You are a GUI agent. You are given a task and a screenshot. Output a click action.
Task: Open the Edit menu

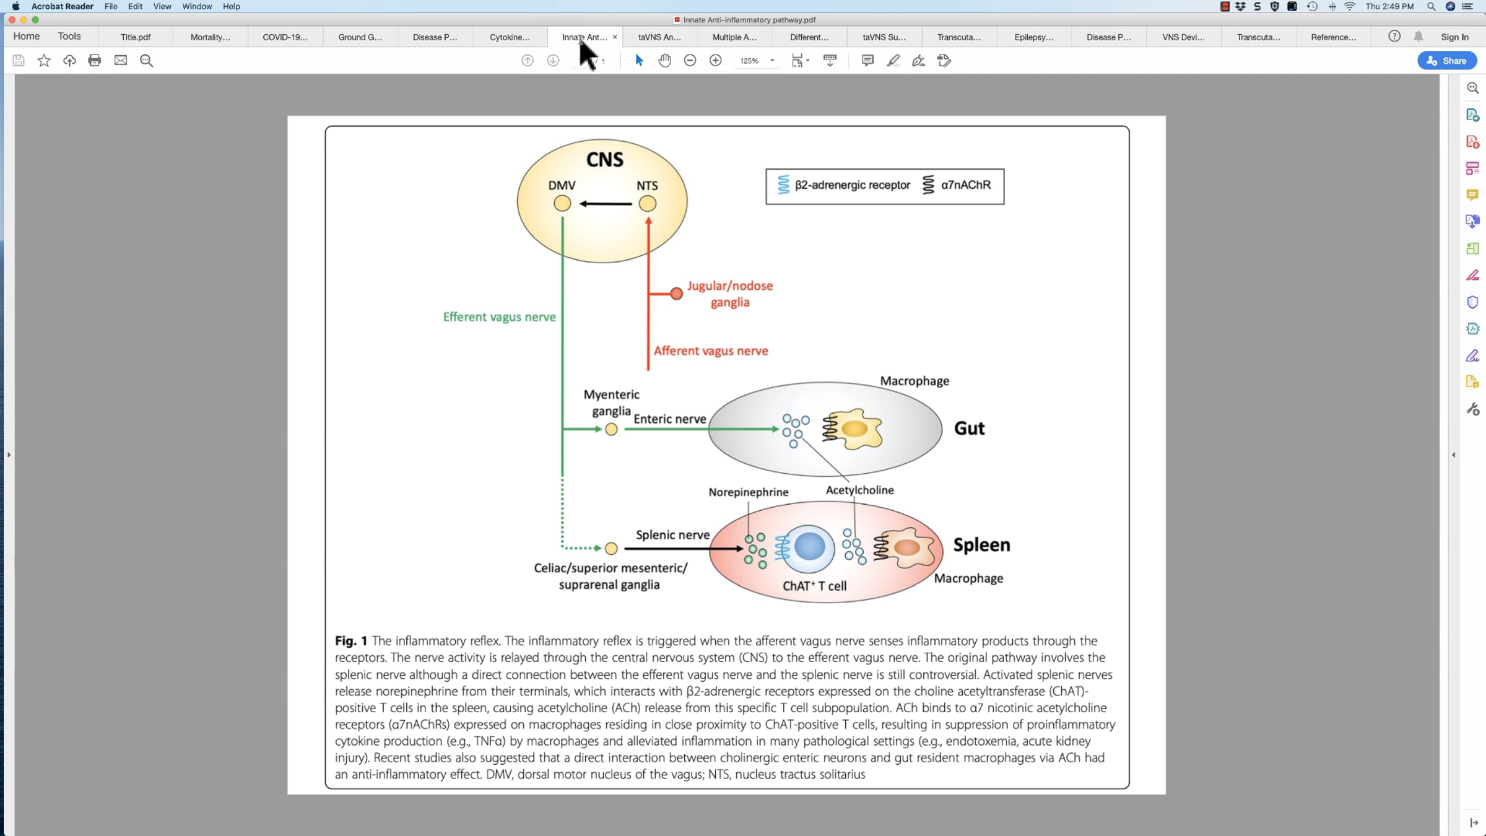[x=135, y=6]
